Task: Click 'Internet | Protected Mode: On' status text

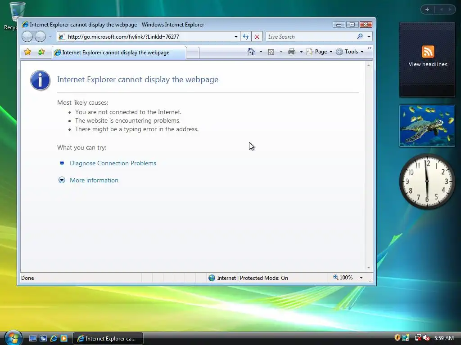Action: tap(253, 278)
